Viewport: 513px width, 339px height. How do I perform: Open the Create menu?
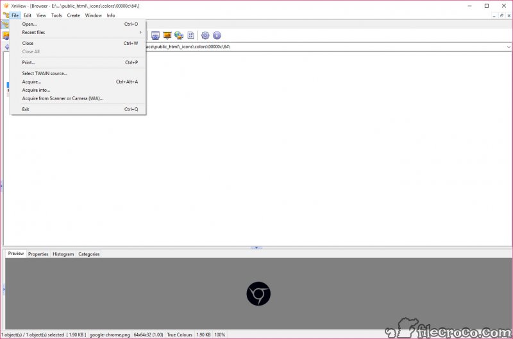point(73,15)
